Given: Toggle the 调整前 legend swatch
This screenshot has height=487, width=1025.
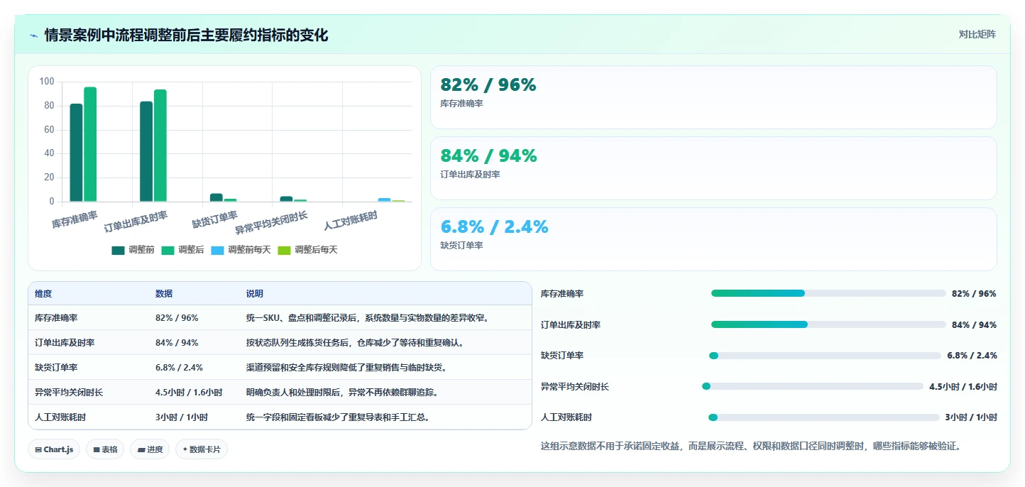Looking at the screenshot, I should tap(118, 250).
